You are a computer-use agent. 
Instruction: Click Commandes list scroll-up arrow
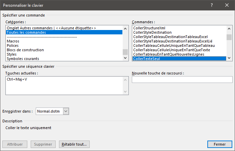tap(229, 29)
